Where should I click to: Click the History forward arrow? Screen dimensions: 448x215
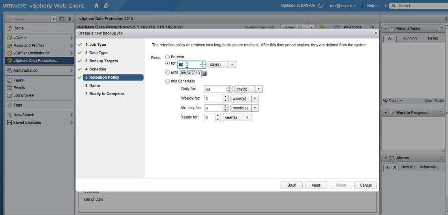point(53,19)
